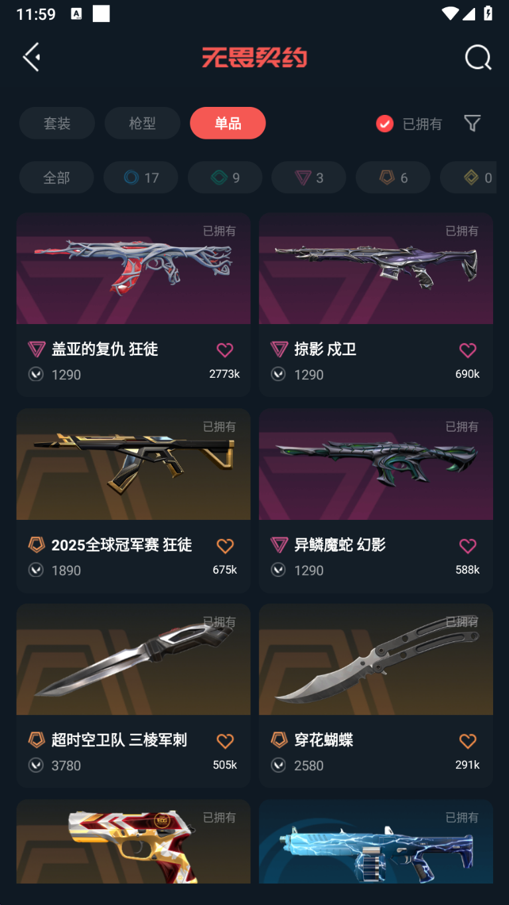
Task: Toggle the 已拥有 owned checkbox
Action: 385,123
